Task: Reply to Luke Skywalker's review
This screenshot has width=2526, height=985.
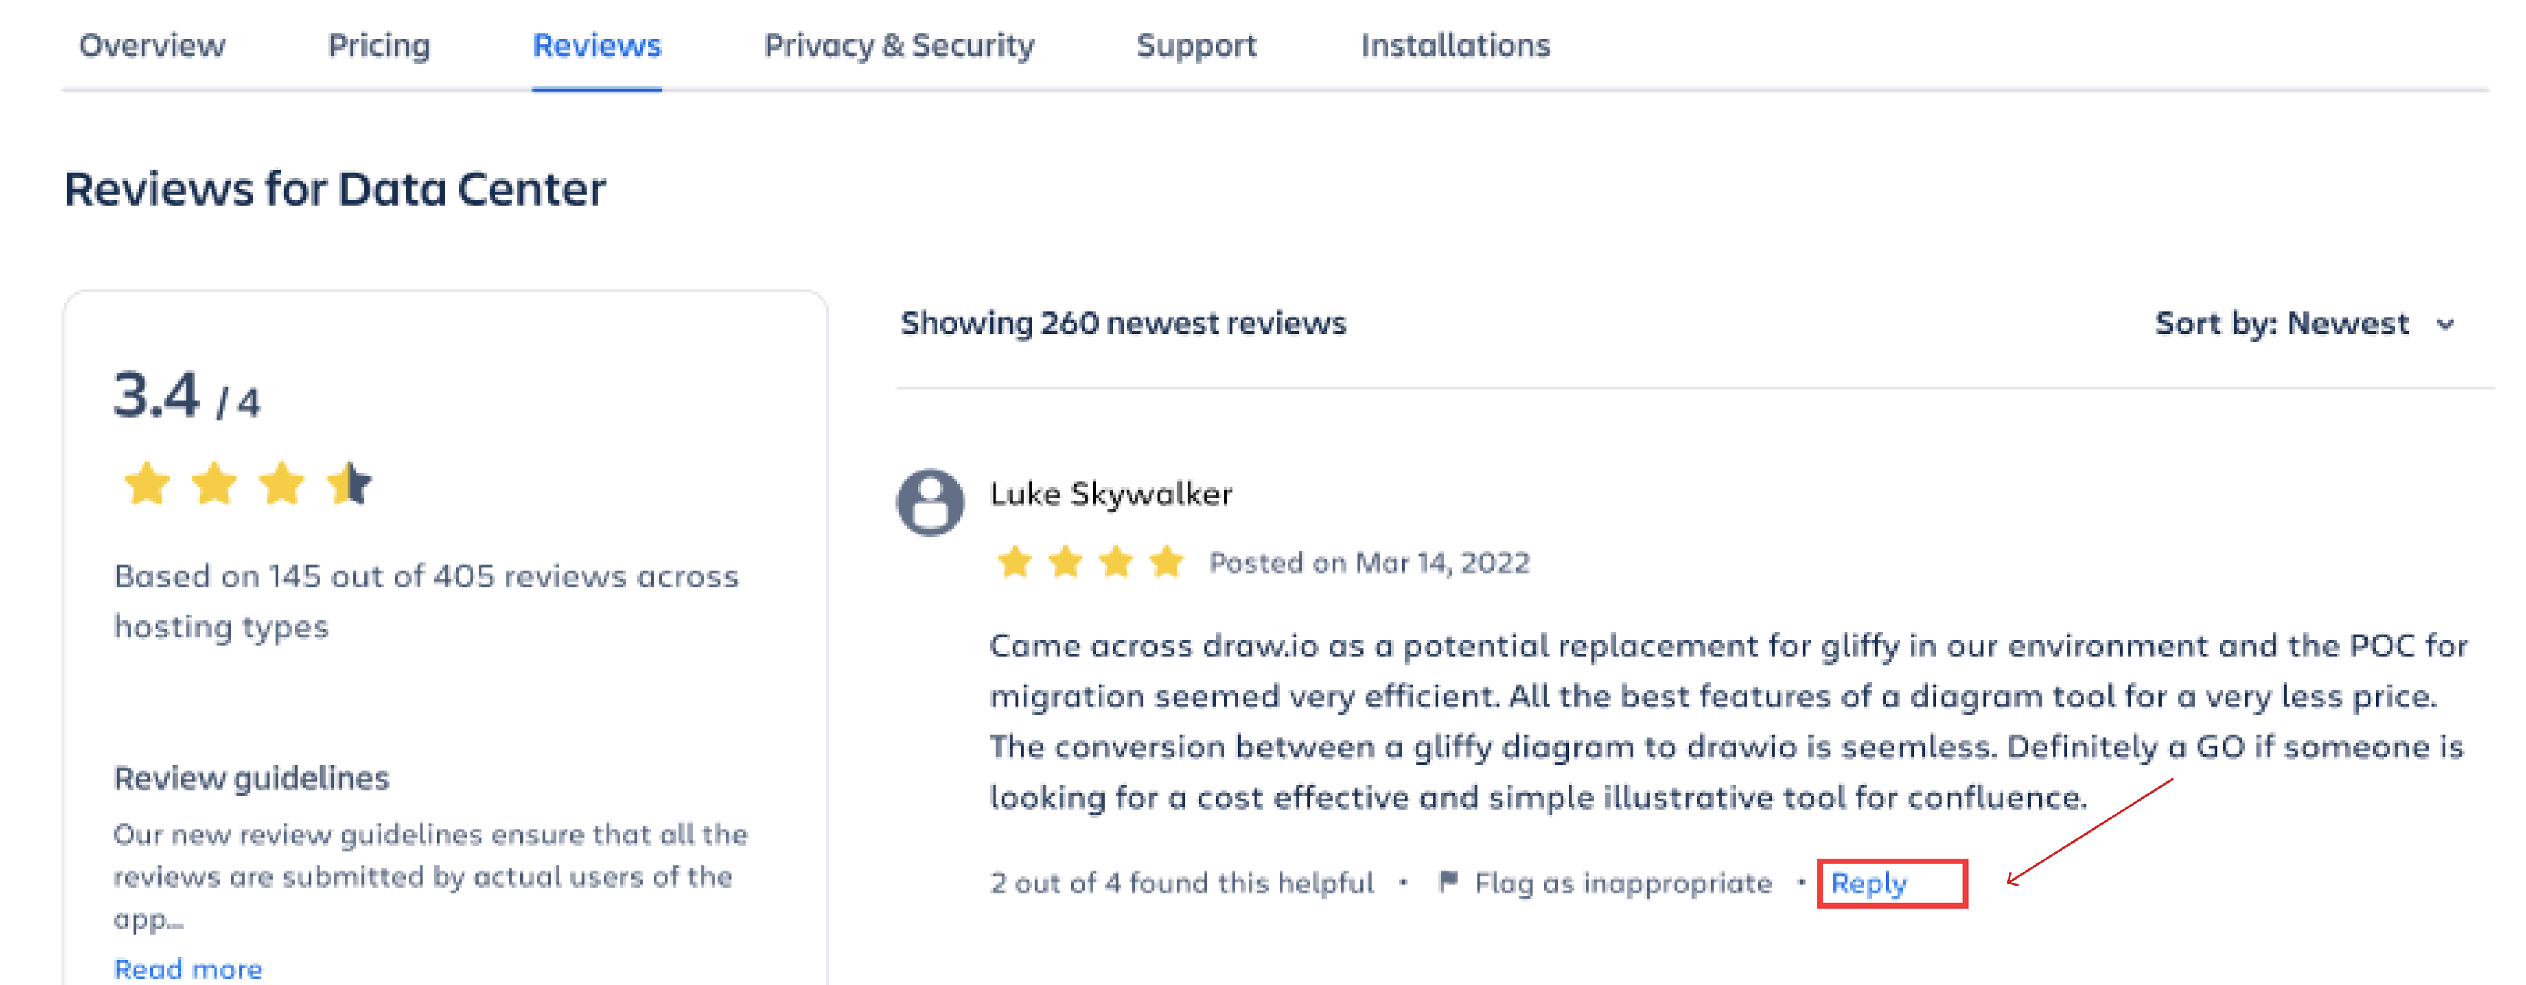Action: [x=1869, y=882]
